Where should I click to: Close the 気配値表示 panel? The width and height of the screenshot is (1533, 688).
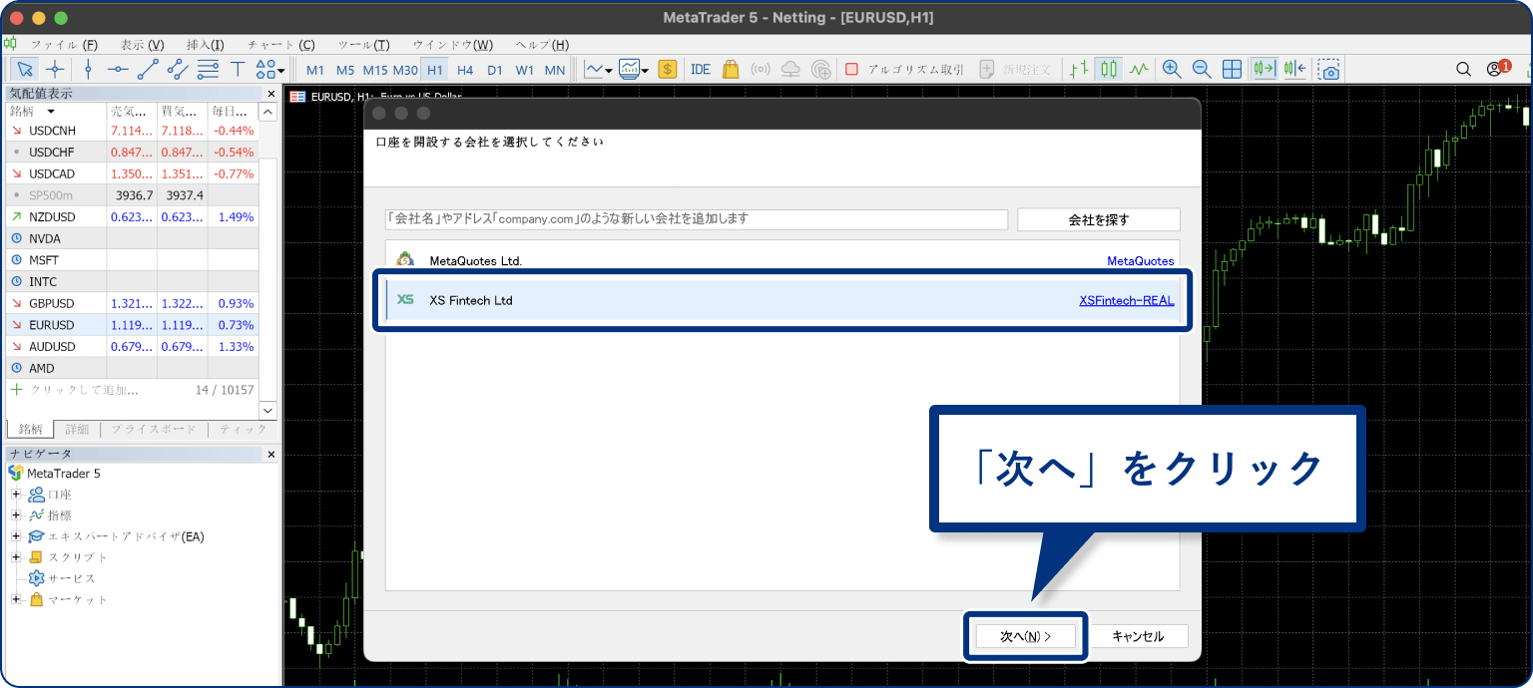click(x=270, y=94)
